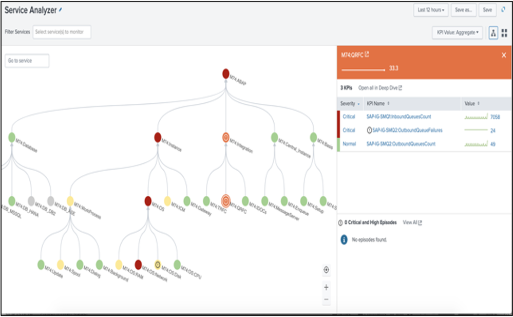
Task: Close the M74:QRFC details panel
Action: point(503,55)
